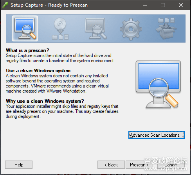Click the box package build step icon

166,29
